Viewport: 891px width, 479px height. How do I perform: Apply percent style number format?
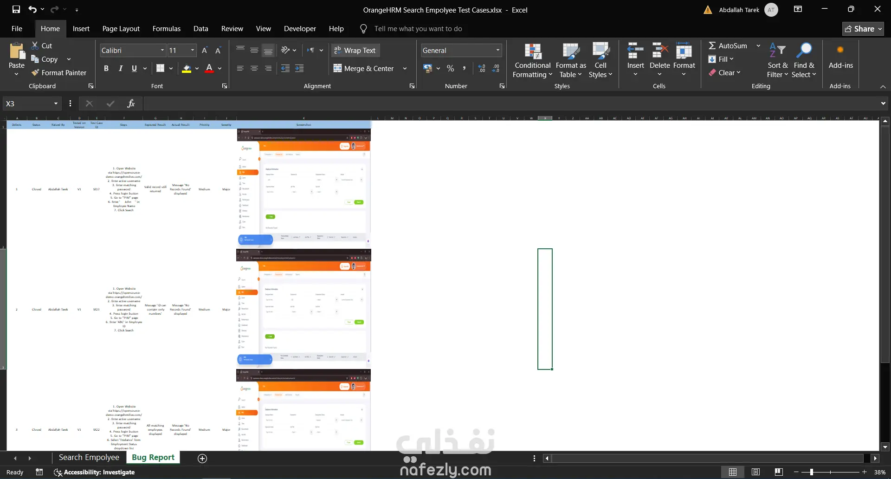[x=450, y=68]
